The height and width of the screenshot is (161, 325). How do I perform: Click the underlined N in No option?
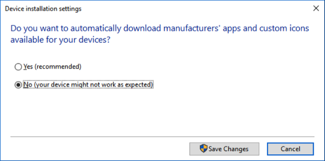(x=26, y=85)
